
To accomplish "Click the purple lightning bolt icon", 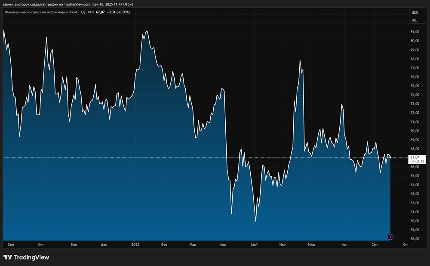I will click(390, 237).
